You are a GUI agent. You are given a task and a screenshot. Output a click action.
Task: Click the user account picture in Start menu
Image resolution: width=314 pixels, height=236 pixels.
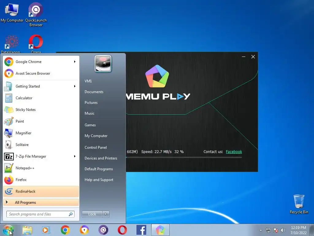click(103, 64)
